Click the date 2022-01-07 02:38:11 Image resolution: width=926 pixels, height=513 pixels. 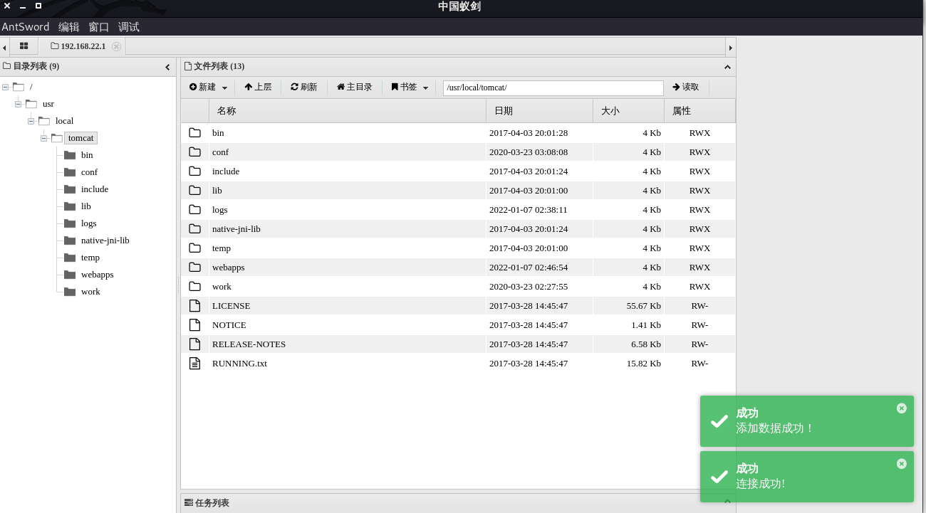point(529,210)
